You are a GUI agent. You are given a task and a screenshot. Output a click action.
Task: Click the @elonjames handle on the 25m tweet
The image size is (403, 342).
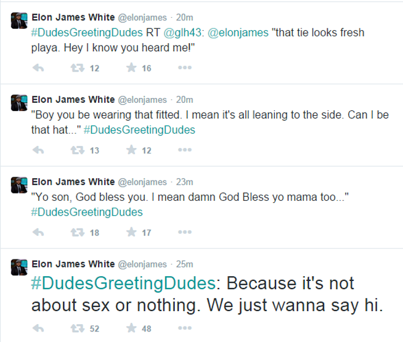pyautogui.click(x=142, y=264)
